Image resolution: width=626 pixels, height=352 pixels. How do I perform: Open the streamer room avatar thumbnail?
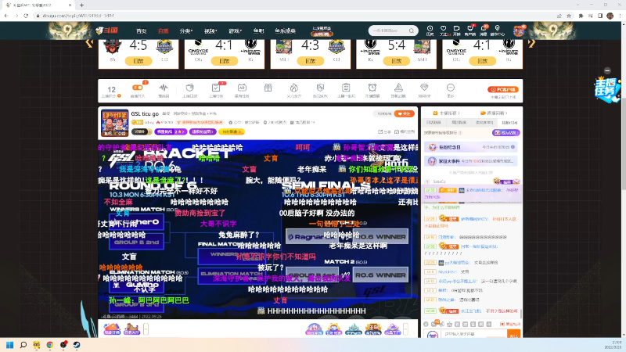pos(114,123)
